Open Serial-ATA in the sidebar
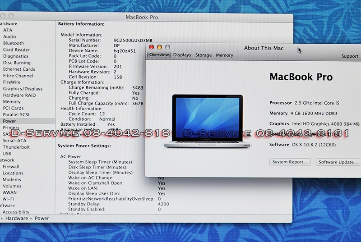This screenshot has height=242, width=361. [14, 141]
